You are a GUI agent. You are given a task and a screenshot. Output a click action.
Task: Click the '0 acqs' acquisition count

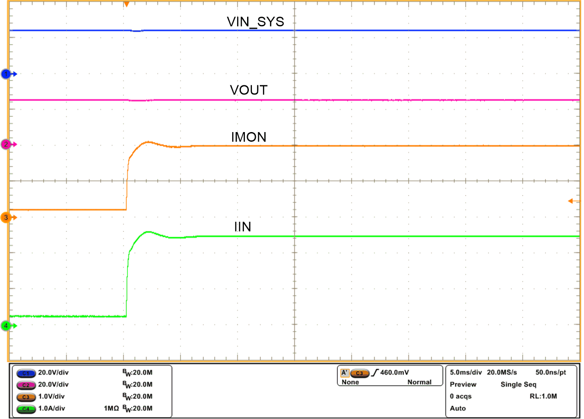pyautogui.click(x=460, y=396)
